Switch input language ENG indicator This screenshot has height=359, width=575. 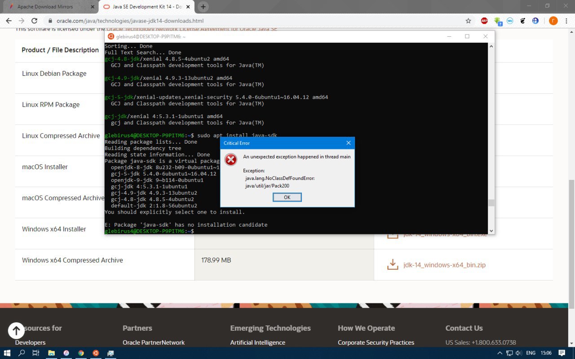531,353
